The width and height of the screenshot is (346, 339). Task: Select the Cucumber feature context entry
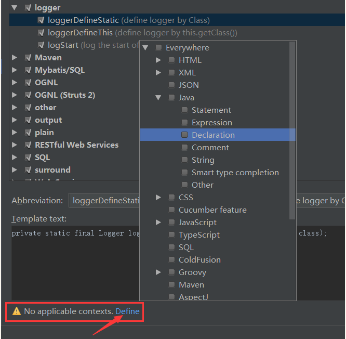pos(212,210)
